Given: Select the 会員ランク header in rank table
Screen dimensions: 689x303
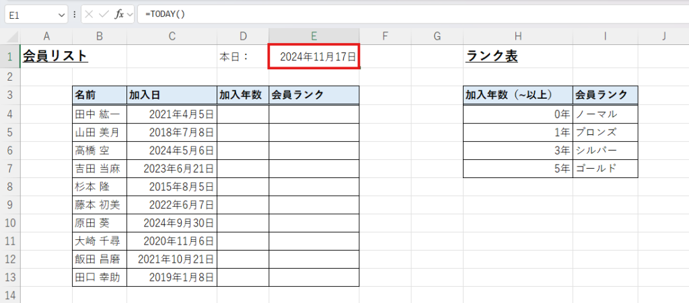Looking at the screenshot, I should click(605, 95).
